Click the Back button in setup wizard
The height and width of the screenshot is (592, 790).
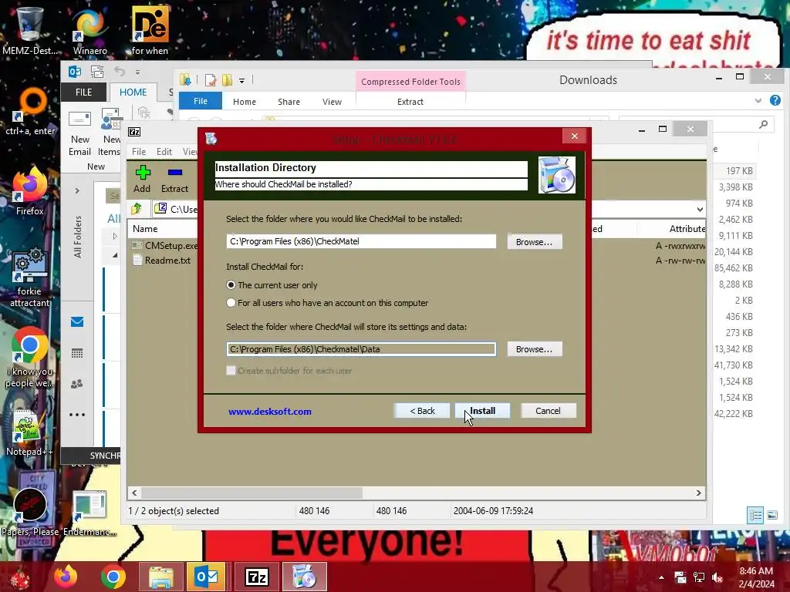tap(422, 411)
